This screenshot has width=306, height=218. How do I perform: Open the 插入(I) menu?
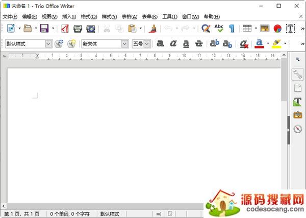point(69,17)
